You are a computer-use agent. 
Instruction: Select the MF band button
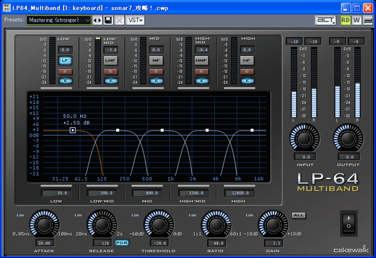(x=156, y=60)
